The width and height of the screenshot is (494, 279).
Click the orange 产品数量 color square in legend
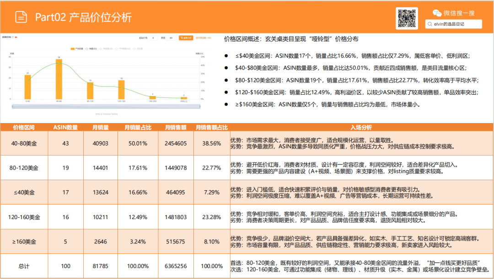(72, 48)
